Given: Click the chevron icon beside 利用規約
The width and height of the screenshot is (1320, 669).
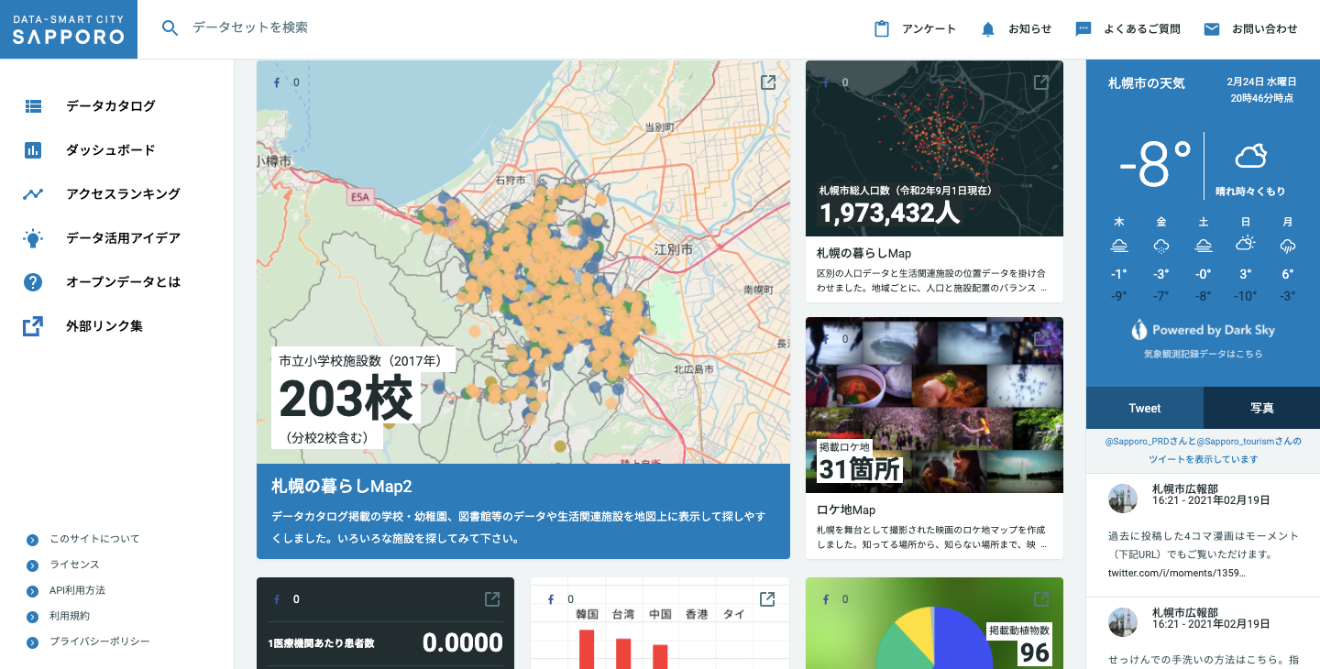Looking at the screenshot, I should click(x=33, y=617).
